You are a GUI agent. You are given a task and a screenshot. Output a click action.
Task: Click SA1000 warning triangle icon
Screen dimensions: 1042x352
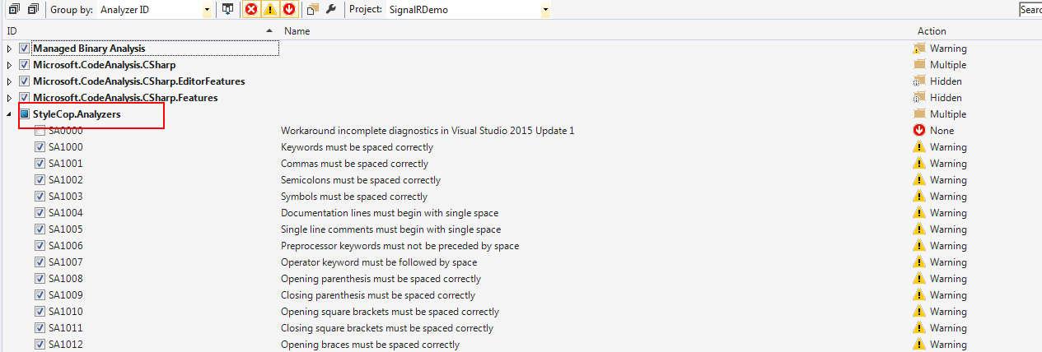click(x=919, y=147)
